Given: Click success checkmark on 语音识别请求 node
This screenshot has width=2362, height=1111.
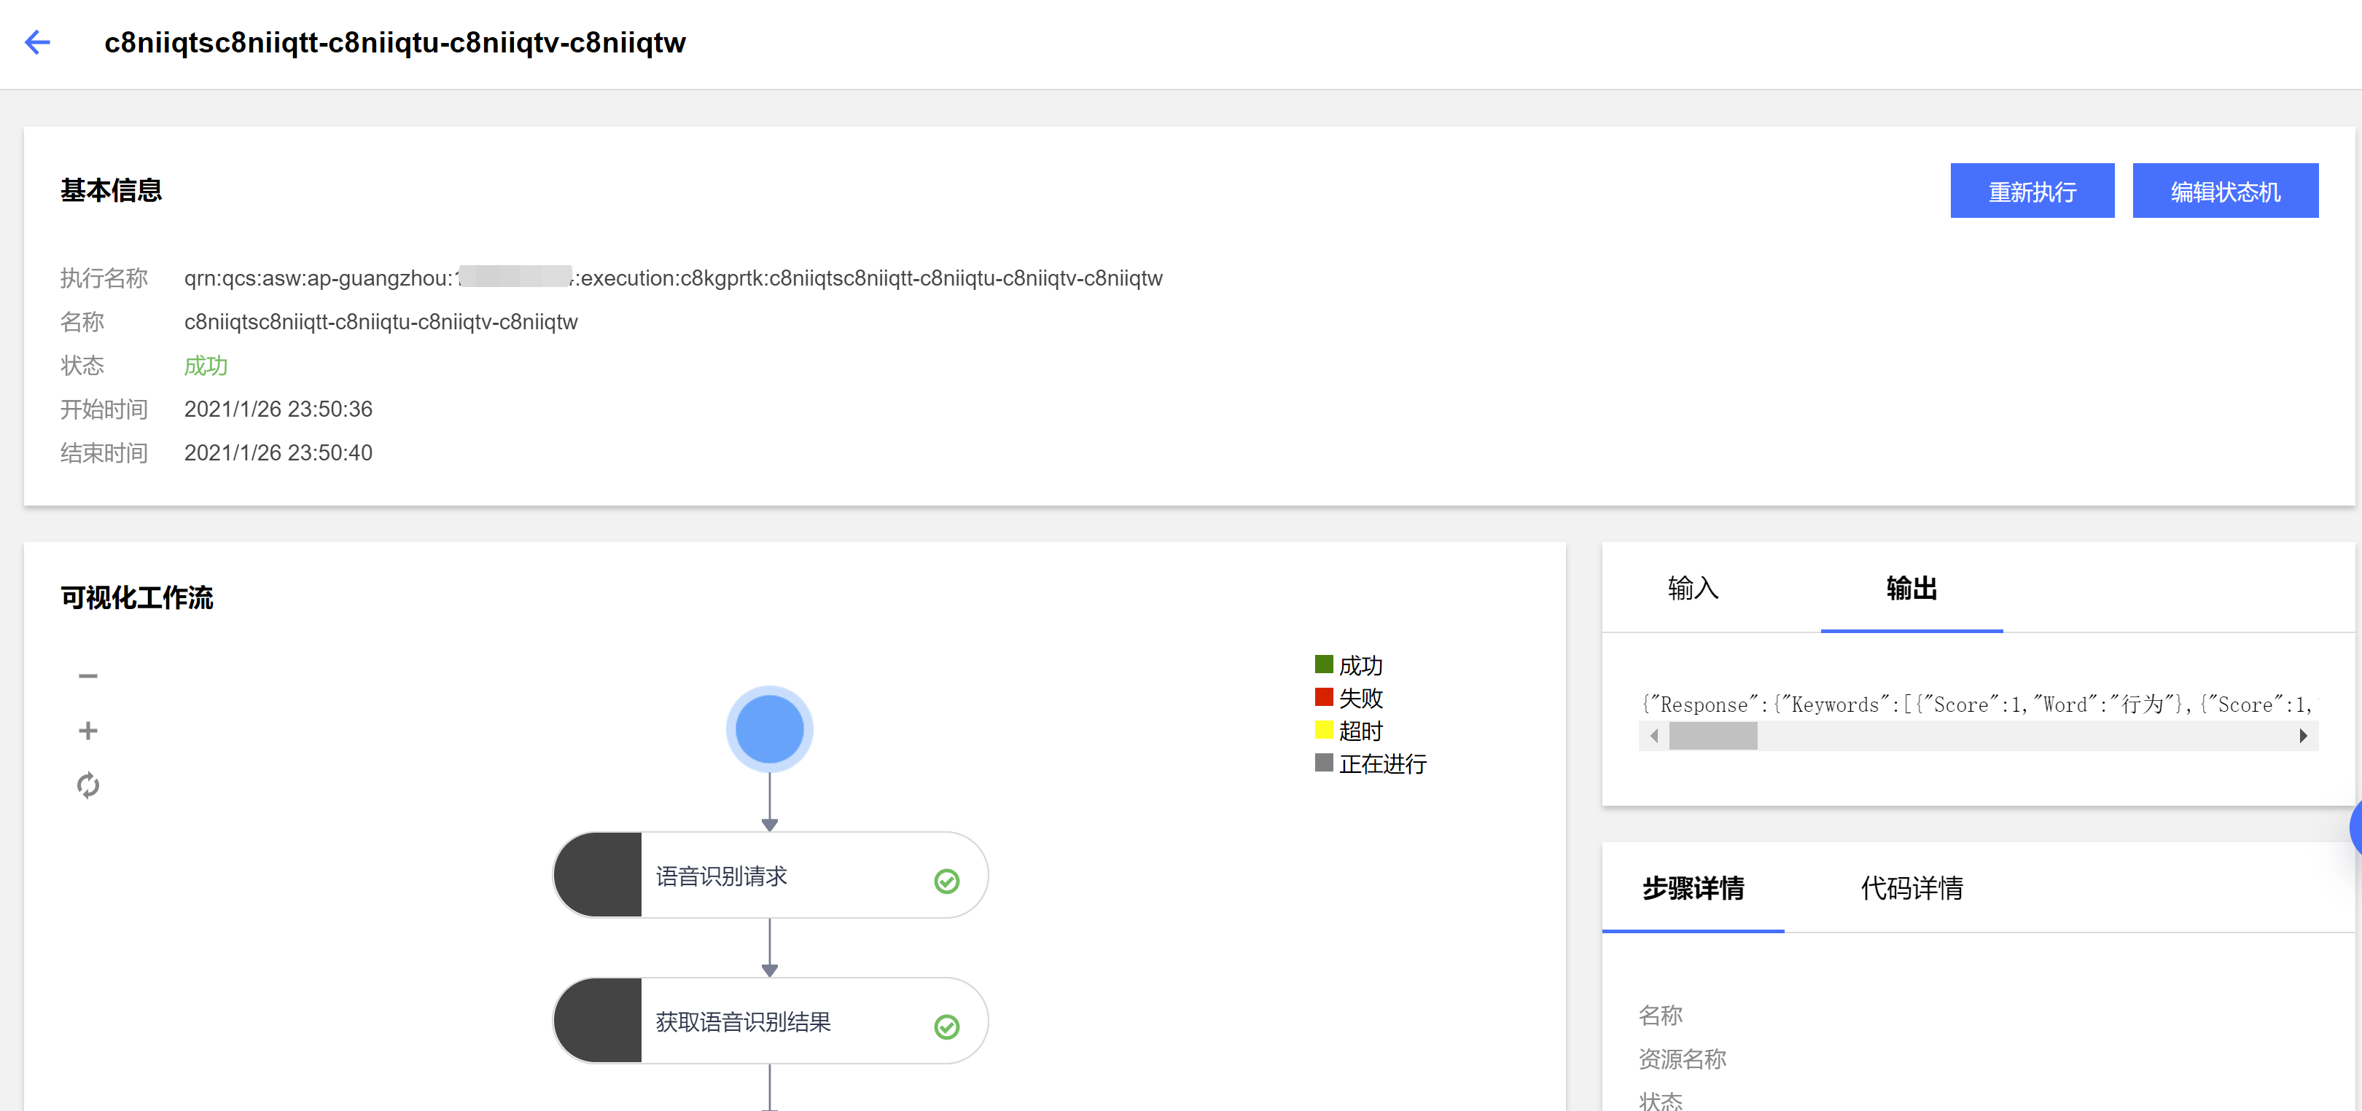Looking at the screenshot, I should [x=946, y=881].
